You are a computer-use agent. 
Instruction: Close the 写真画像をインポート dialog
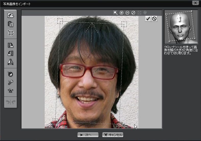(195, 3)
